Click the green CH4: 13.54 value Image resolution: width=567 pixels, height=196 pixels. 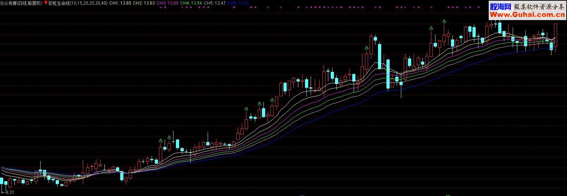(x=191, y=3)
